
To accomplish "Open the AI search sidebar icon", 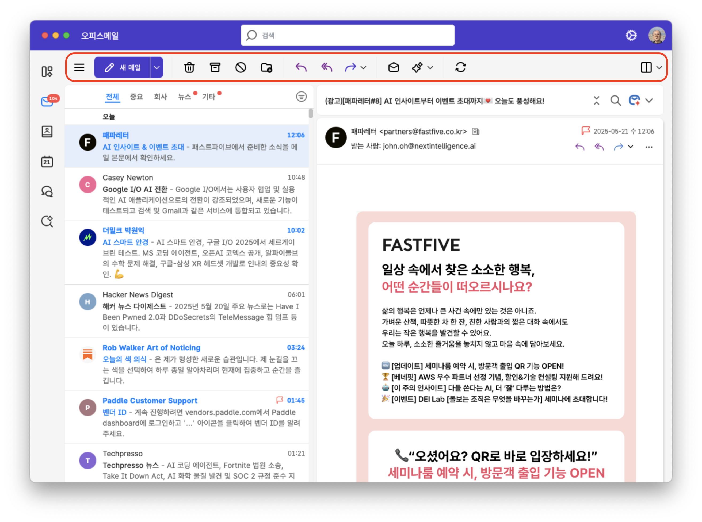I will point(47,221).
